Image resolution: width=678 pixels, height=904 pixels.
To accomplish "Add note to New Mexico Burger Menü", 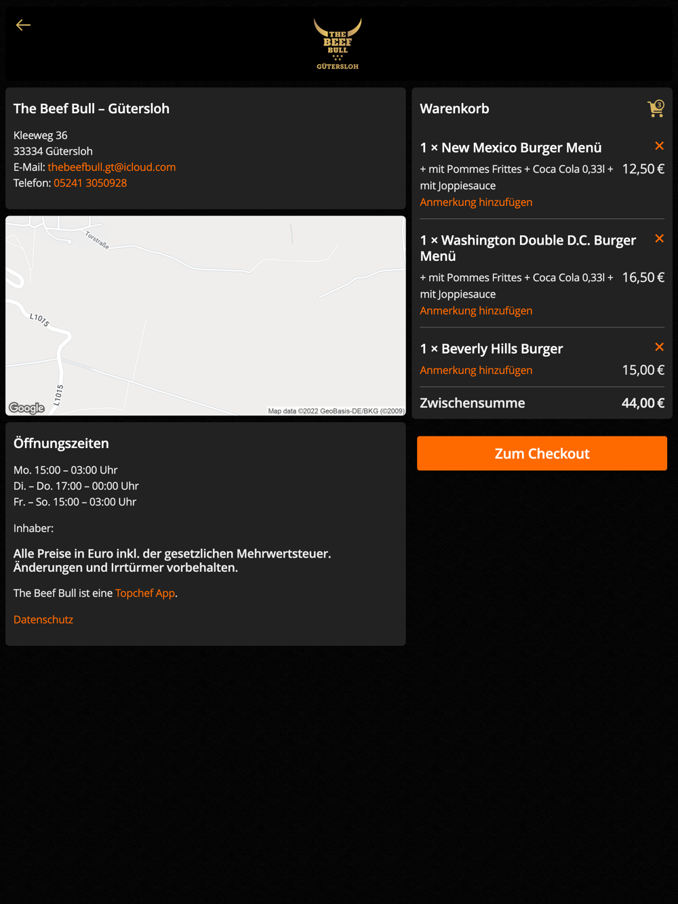I will pyautogui.click(x=476, y=202).
